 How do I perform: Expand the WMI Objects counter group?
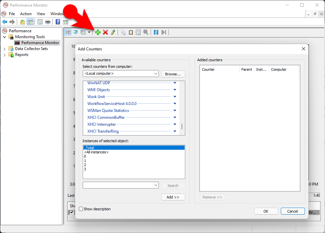(175, 90)
